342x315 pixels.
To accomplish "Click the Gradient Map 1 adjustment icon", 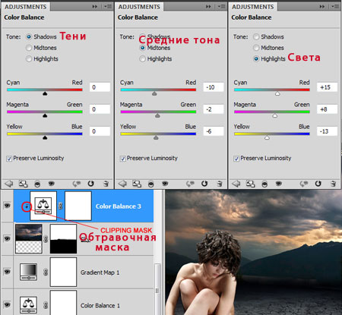I will coord(29,272).
